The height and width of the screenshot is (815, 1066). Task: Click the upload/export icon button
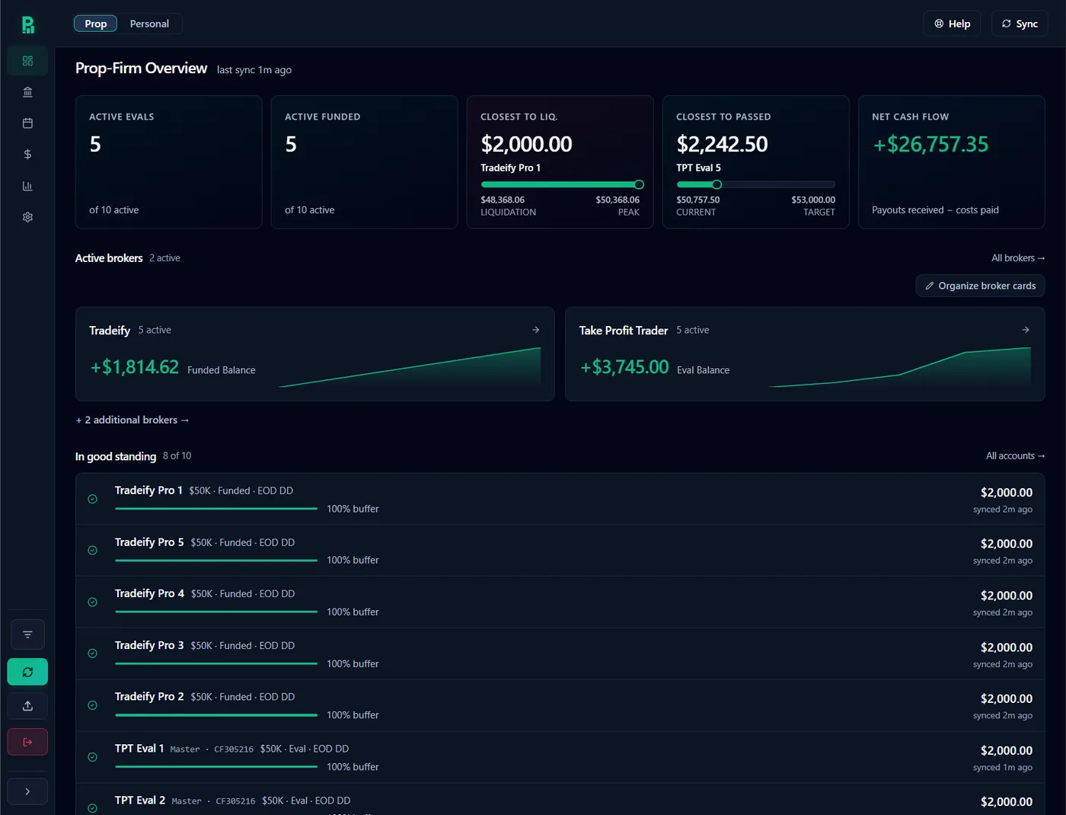[27, 706]
